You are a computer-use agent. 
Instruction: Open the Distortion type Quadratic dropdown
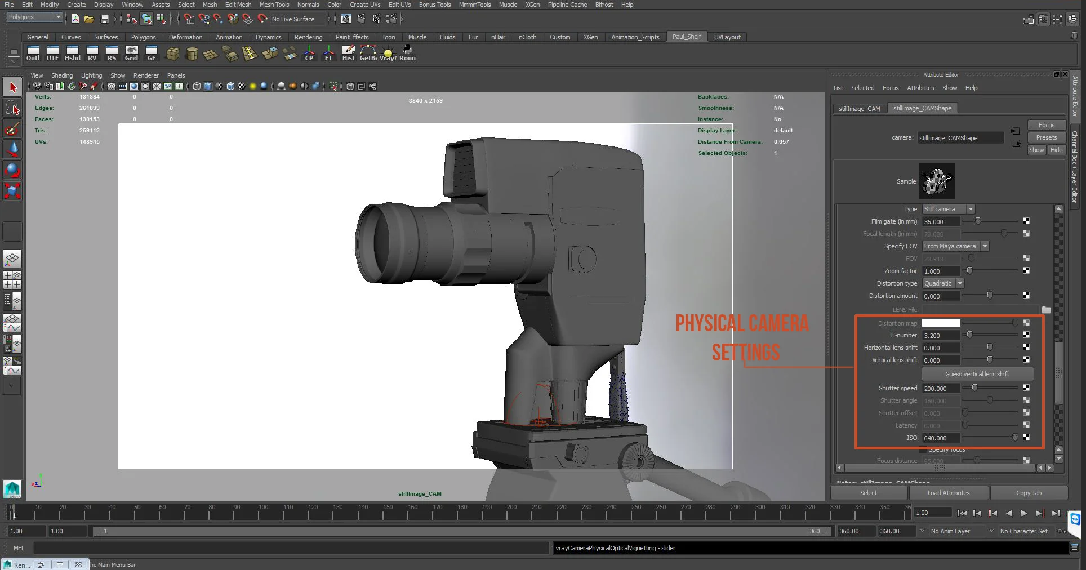[943, 283]
